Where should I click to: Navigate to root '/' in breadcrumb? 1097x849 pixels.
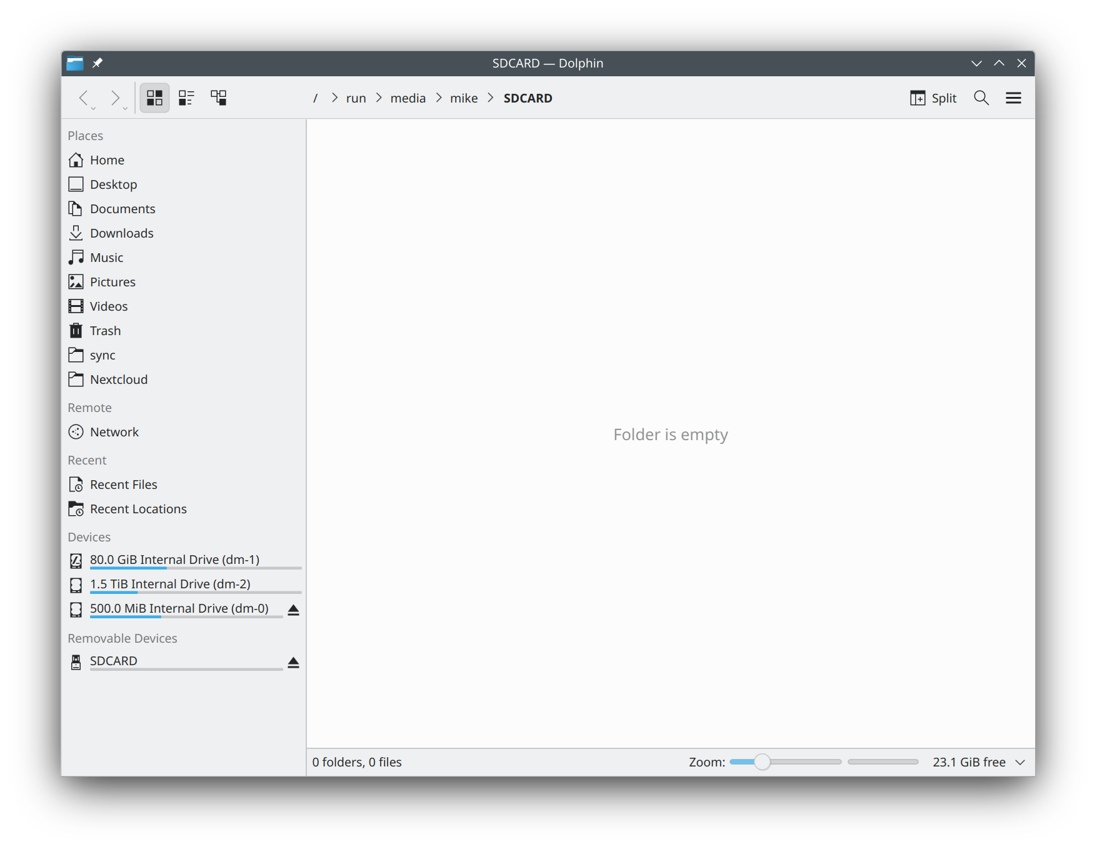point(316,98)
